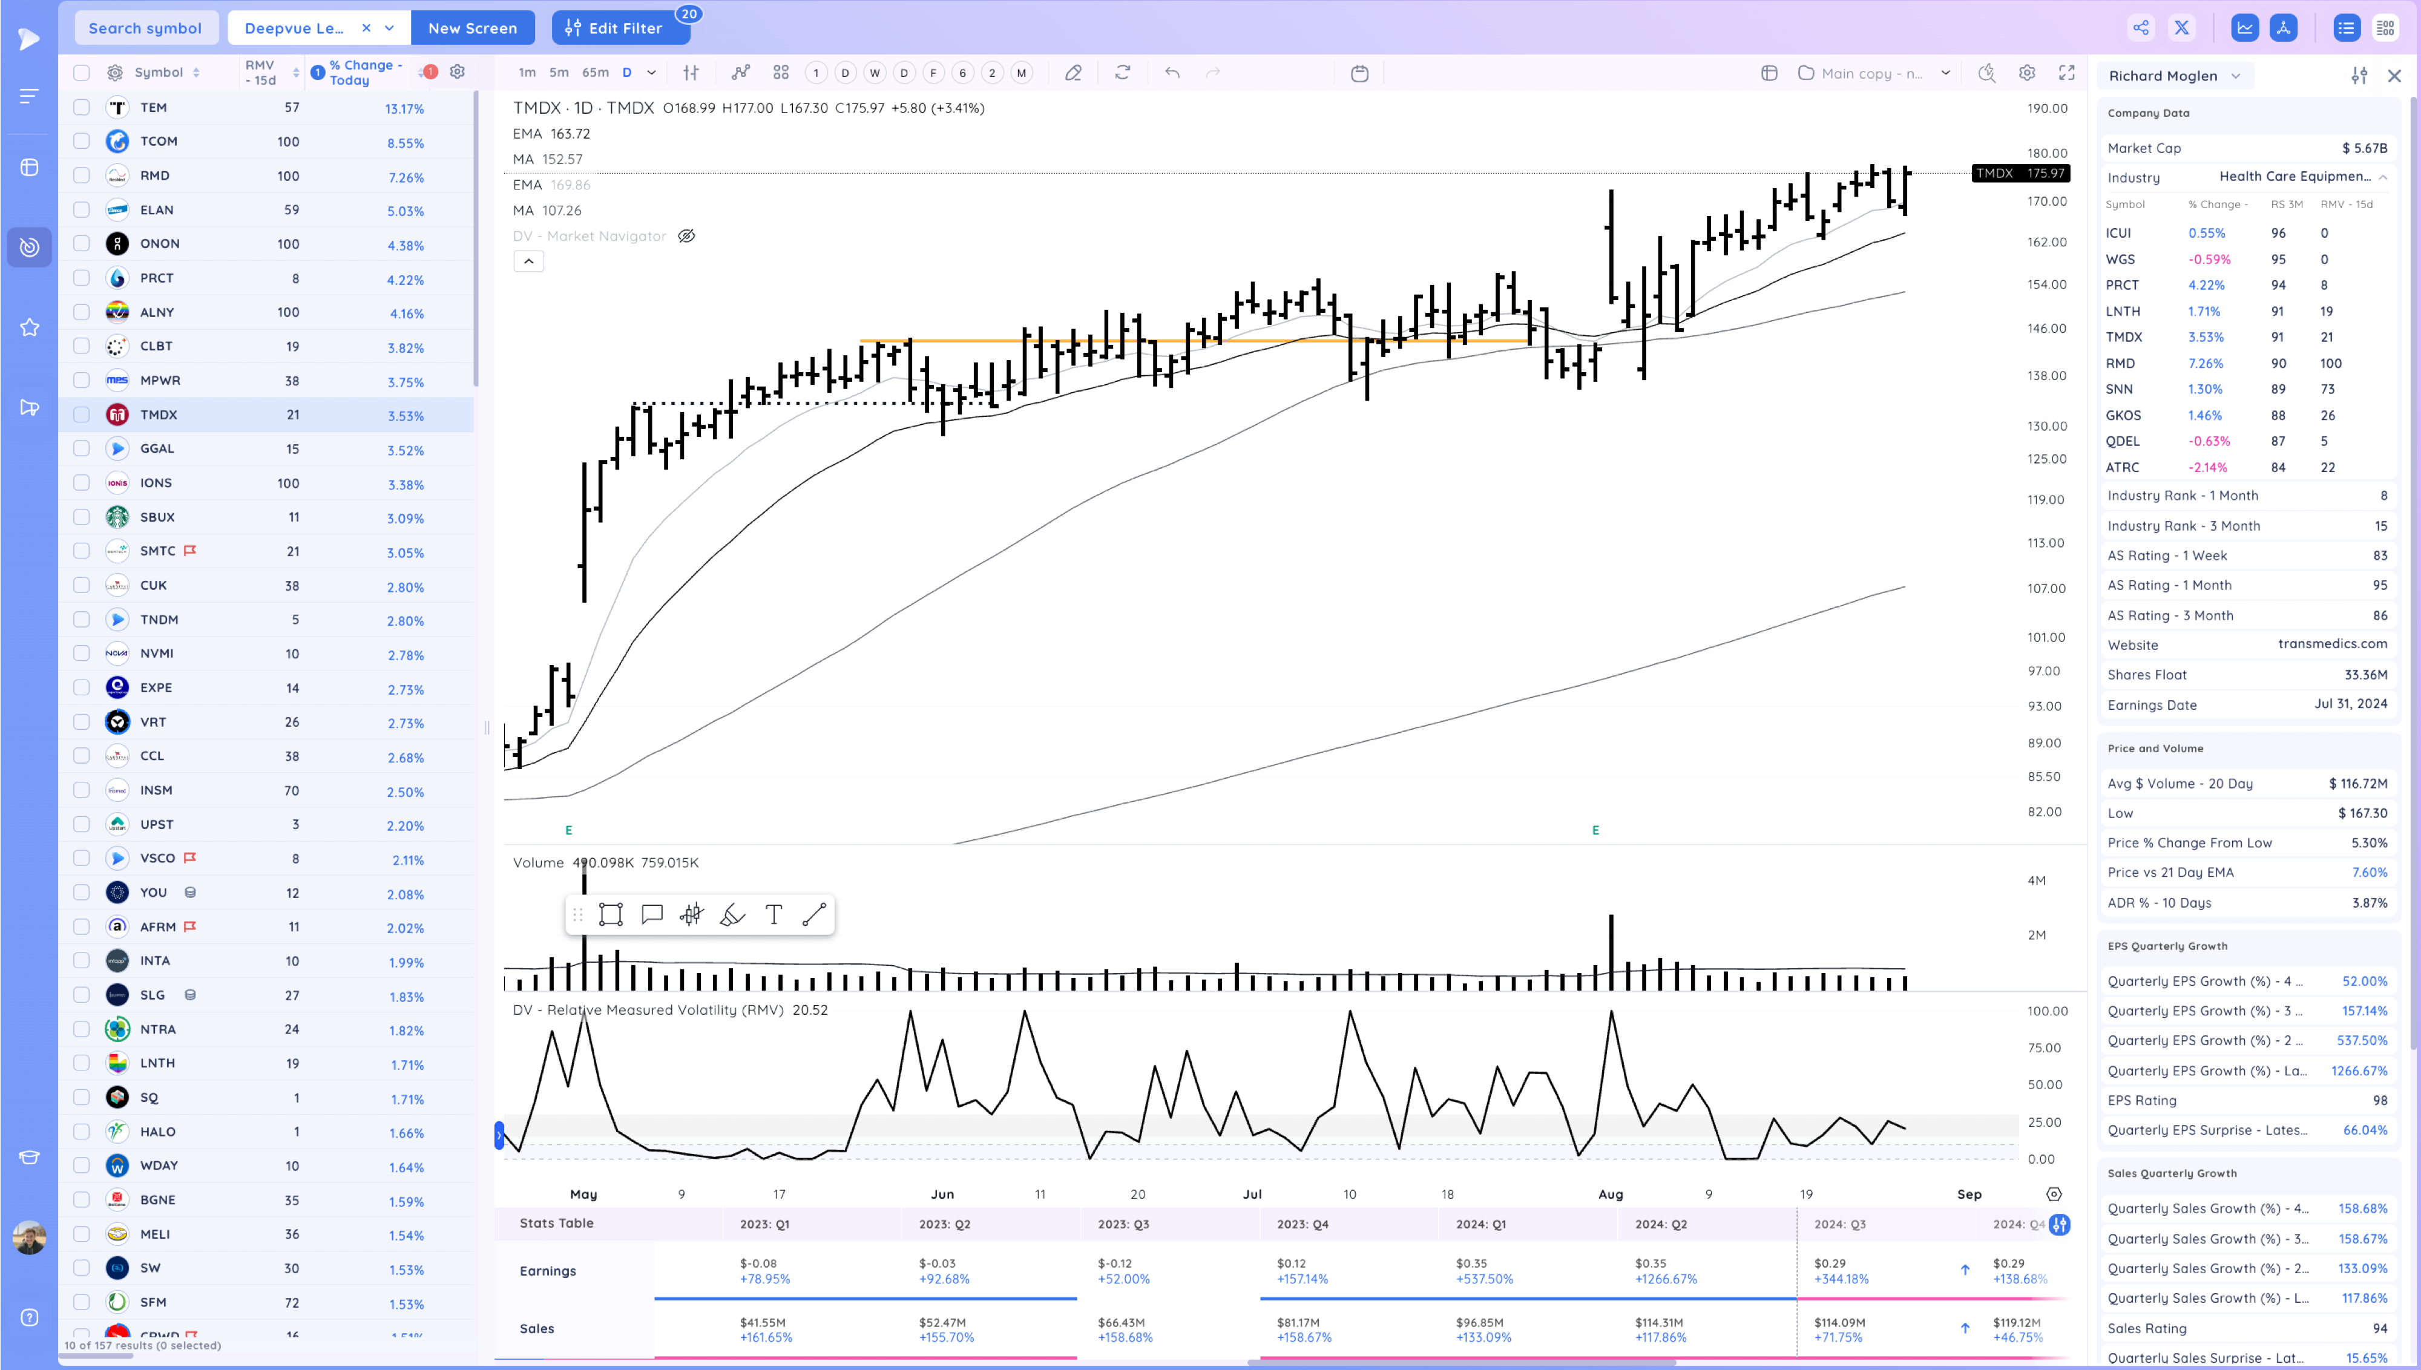Switch to the 65m timeframe

tap(595, 73)
